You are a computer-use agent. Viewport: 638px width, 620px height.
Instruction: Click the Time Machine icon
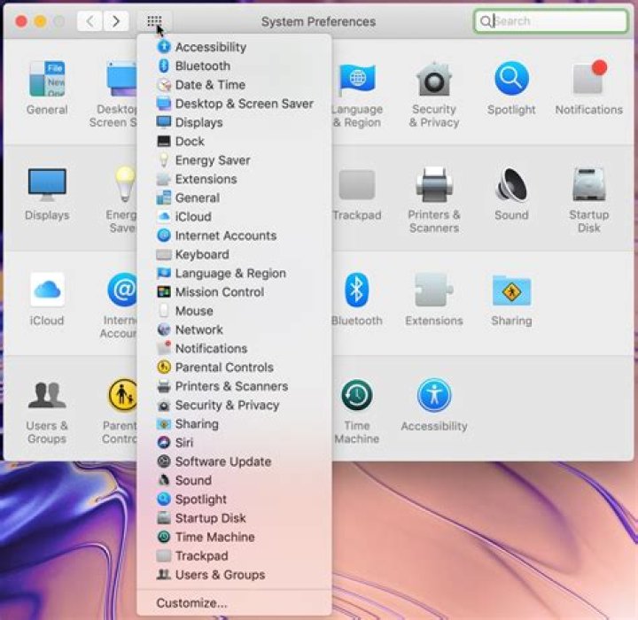(x=357, y=395)
